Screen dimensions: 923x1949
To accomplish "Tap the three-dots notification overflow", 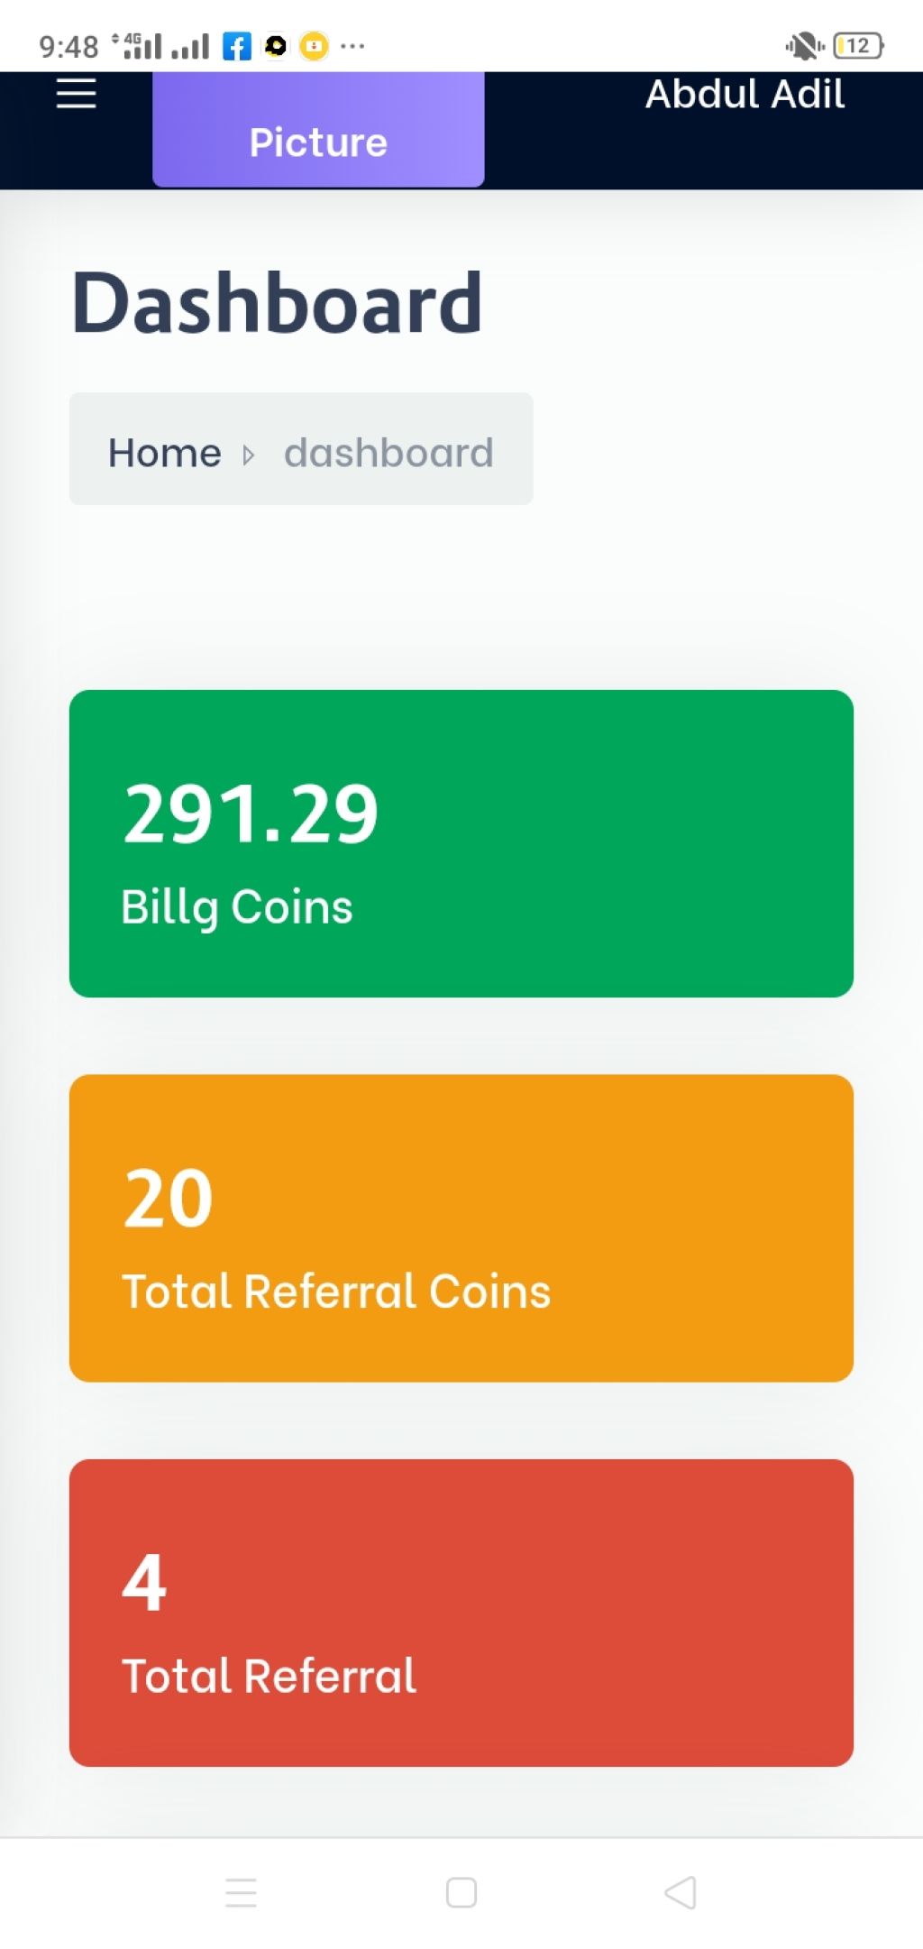I will 352,46.
